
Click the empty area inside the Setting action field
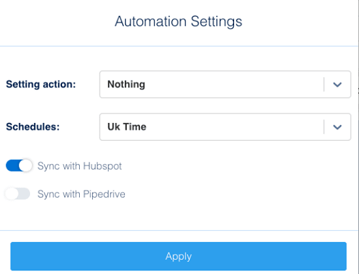[x=233, y=84]
